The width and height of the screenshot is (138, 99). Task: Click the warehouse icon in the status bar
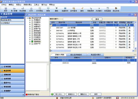tap(57, 98)
